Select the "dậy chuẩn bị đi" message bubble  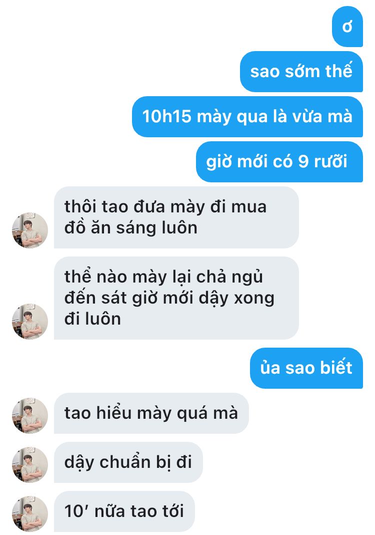(128, 462)
